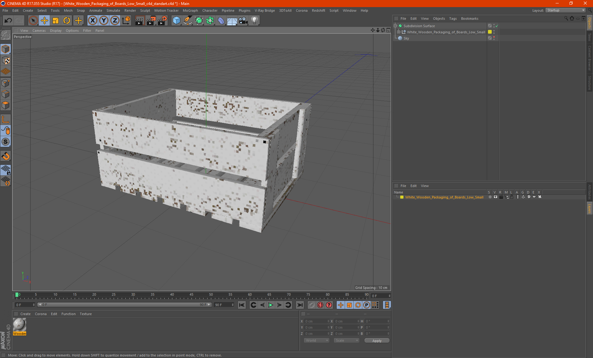Open Edit Render Settings

(162, 21)
